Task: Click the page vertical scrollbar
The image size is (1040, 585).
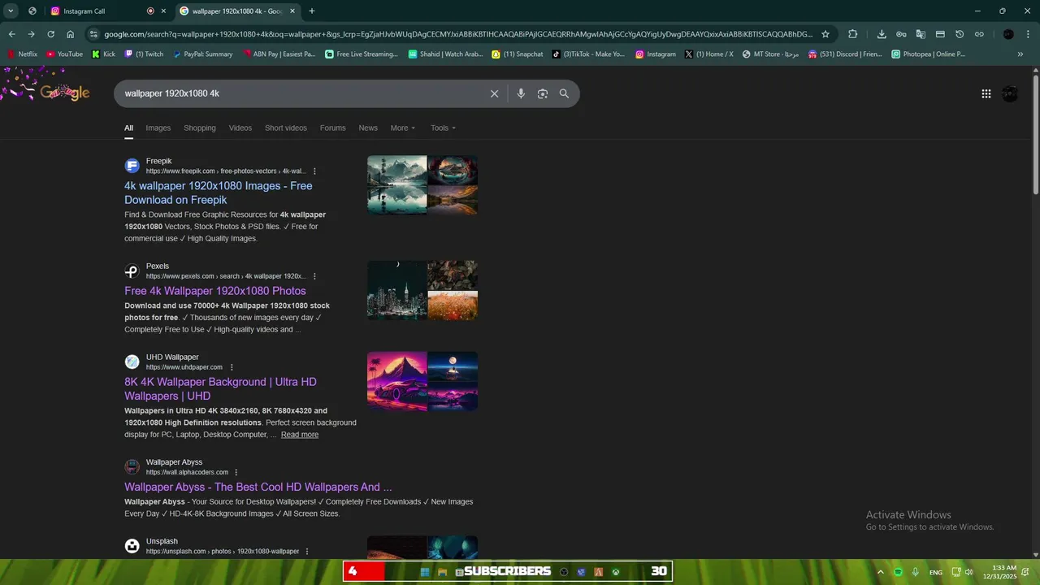Action: point(1035,134)
